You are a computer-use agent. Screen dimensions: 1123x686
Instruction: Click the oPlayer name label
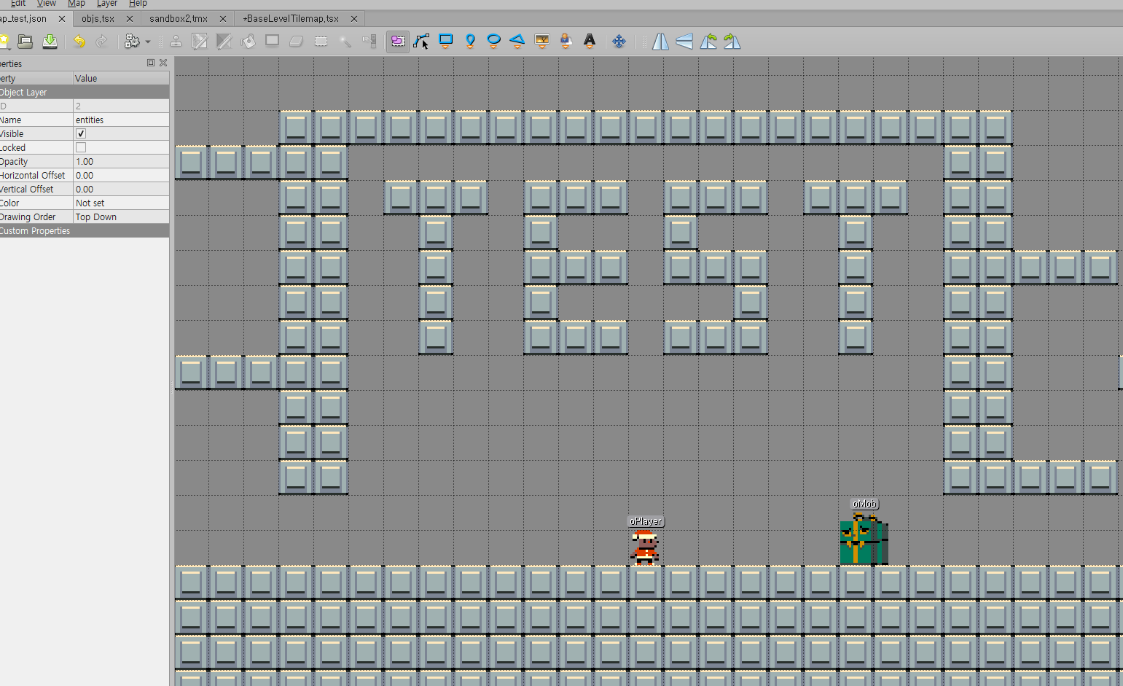tap(646, 521)
